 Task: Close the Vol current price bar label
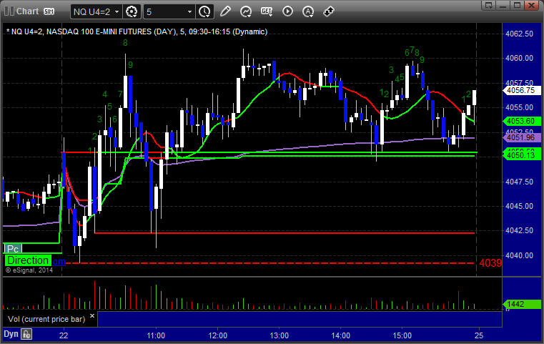(92, 316)
